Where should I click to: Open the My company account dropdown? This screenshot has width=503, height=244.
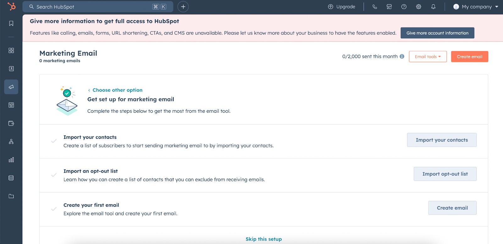click(476, 7)
